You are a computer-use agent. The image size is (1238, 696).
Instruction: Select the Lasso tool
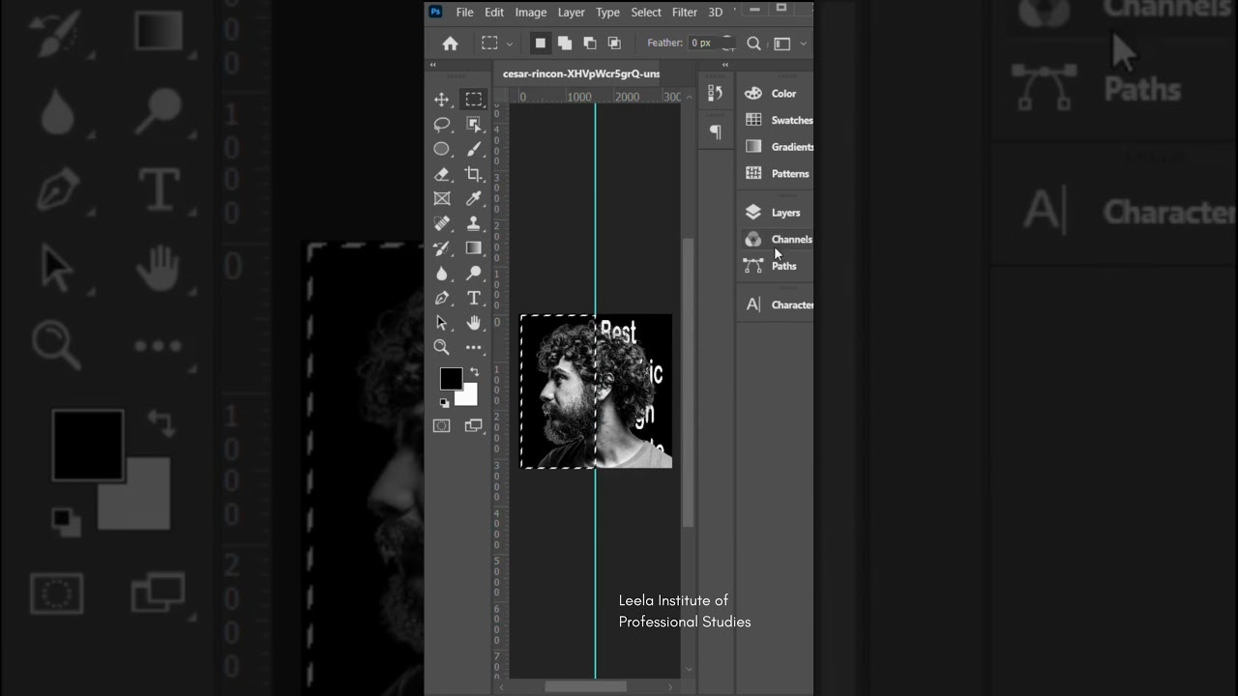pos(442,125)
